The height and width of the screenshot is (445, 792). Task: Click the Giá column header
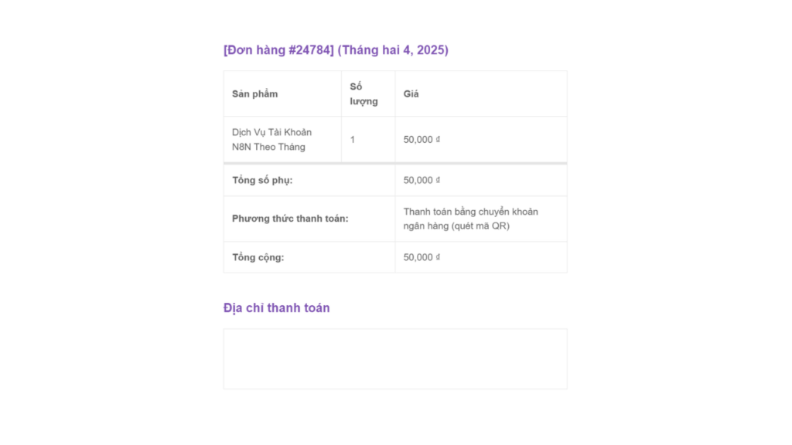411,93
